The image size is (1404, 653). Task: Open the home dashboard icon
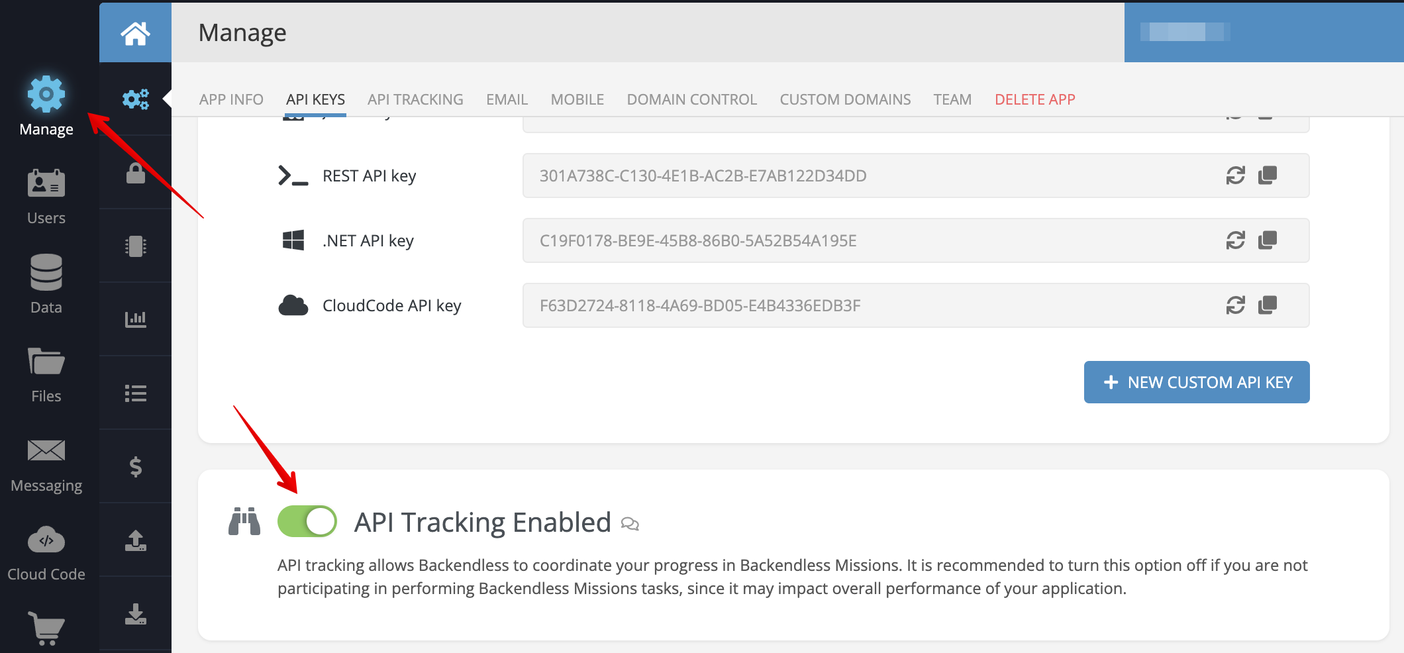135,32
